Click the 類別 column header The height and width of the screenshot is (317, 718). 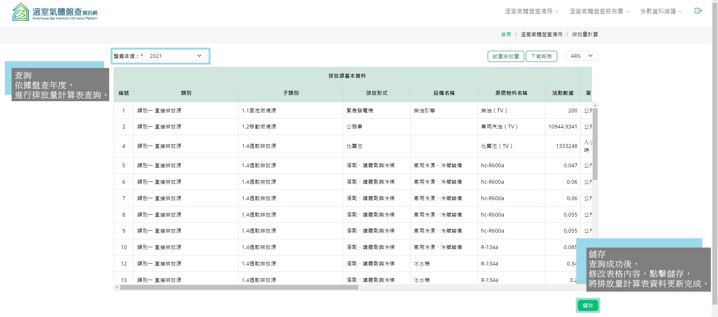click(x=186, y=93)
